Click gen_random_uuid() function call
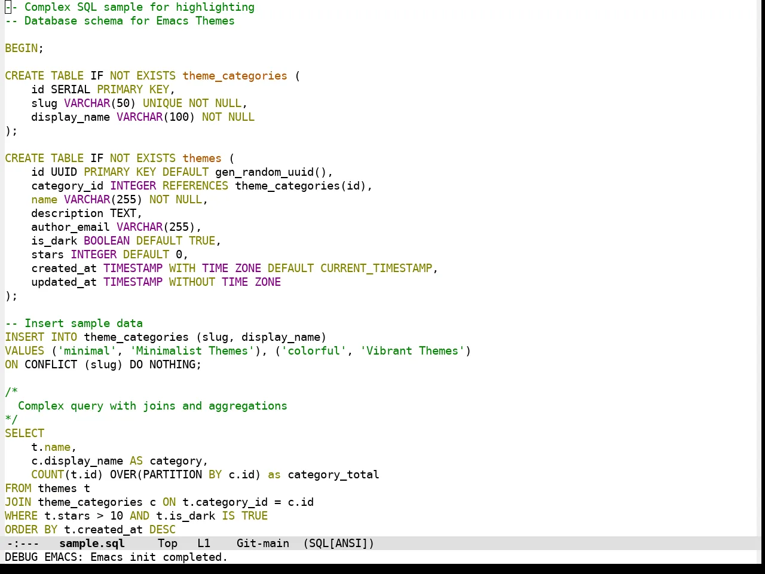The width and height of the screenshot is (765, 574). pyautogui.click(x=271, y=172)
